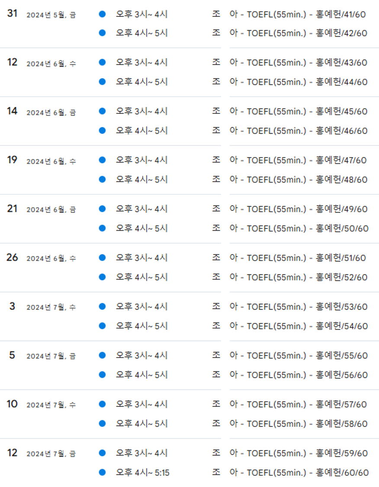The width and height of the screenshot is (379, 487).
Task: Select the TOEFL entry labeled 55/60
Action: [x=290, y=355]
